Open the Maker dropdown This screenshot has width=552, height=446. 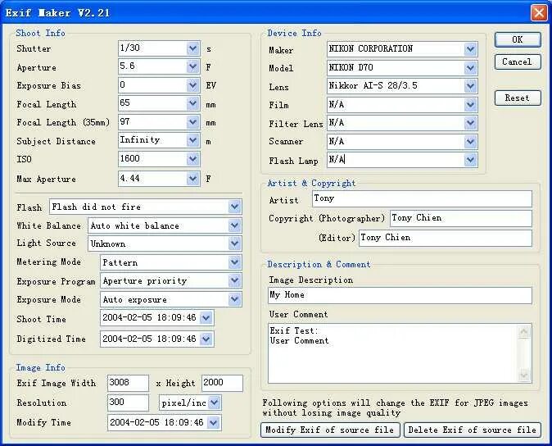(x=470, y=49)
